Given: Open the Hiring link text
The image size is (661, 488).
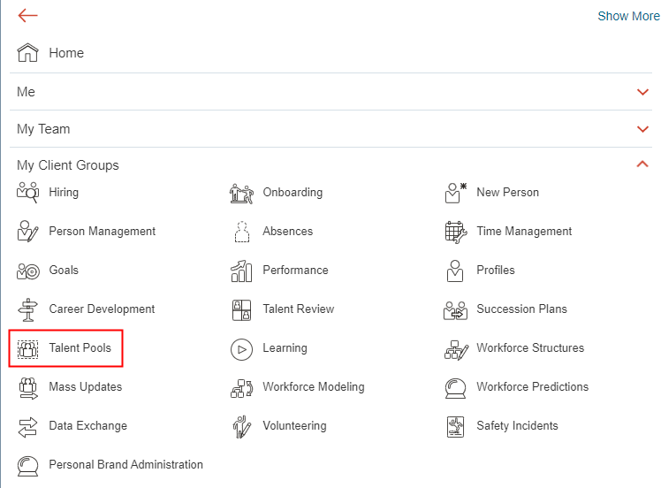Looking at the screenshot, I should point(64,193).
